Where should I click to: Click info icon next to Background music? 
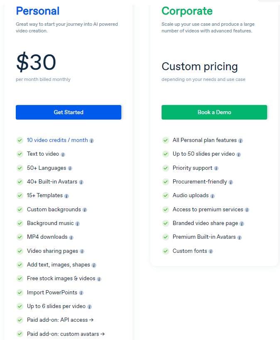tap(78, 224)
